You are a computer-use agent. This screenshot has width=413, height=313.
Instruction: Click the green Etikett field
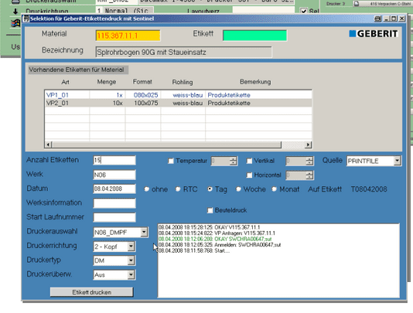point(254,36)
